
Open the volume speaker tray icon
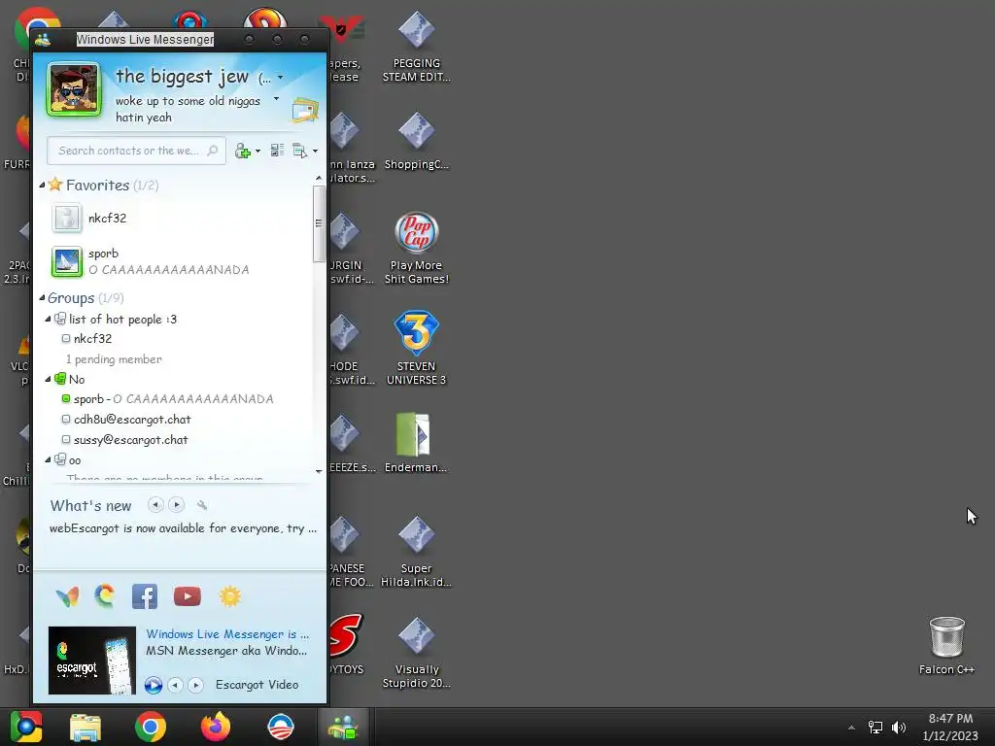[899, 727]
